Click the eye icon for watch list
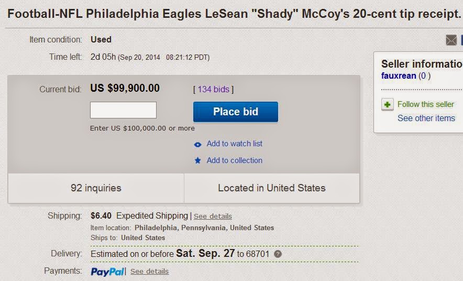This screenshot has width=463, height=281. click(x=197, y=144)
